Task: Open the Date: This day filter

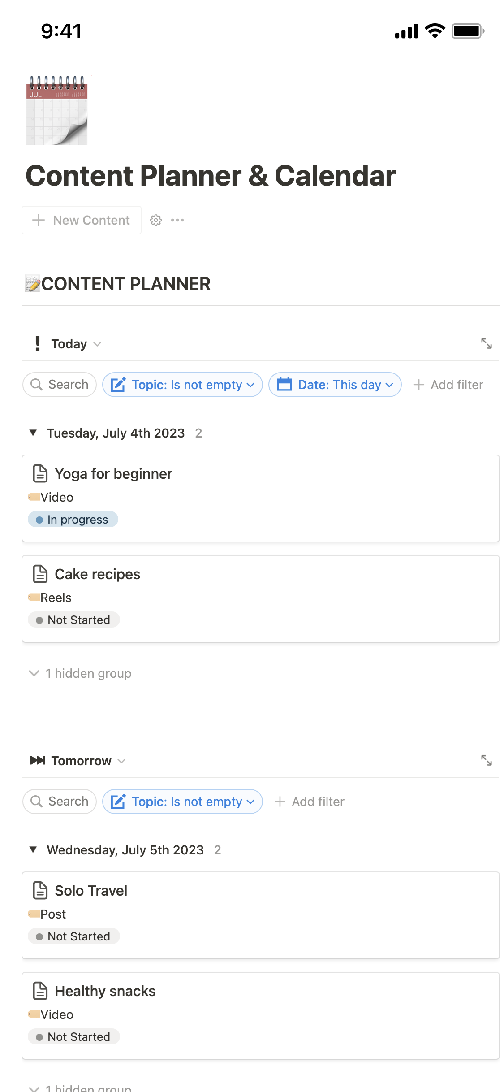Action: point(335,384)
